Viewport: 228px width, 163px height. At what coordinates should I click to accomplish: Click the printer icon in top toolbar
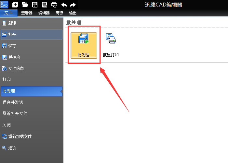pyautogui.click(x=54, y=5)
